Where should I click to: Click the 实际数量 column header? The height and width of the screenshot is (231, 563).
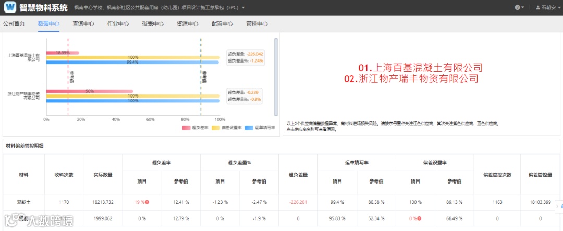tap(103, 175)
